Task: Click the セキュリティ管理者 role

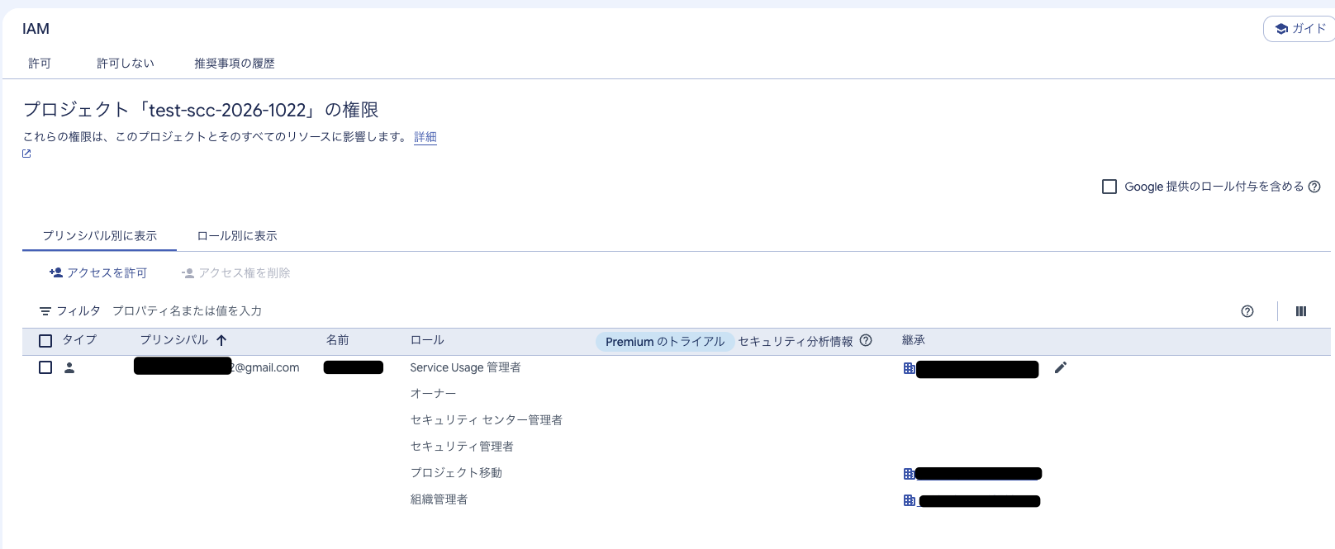Action: tap(462, 447)
